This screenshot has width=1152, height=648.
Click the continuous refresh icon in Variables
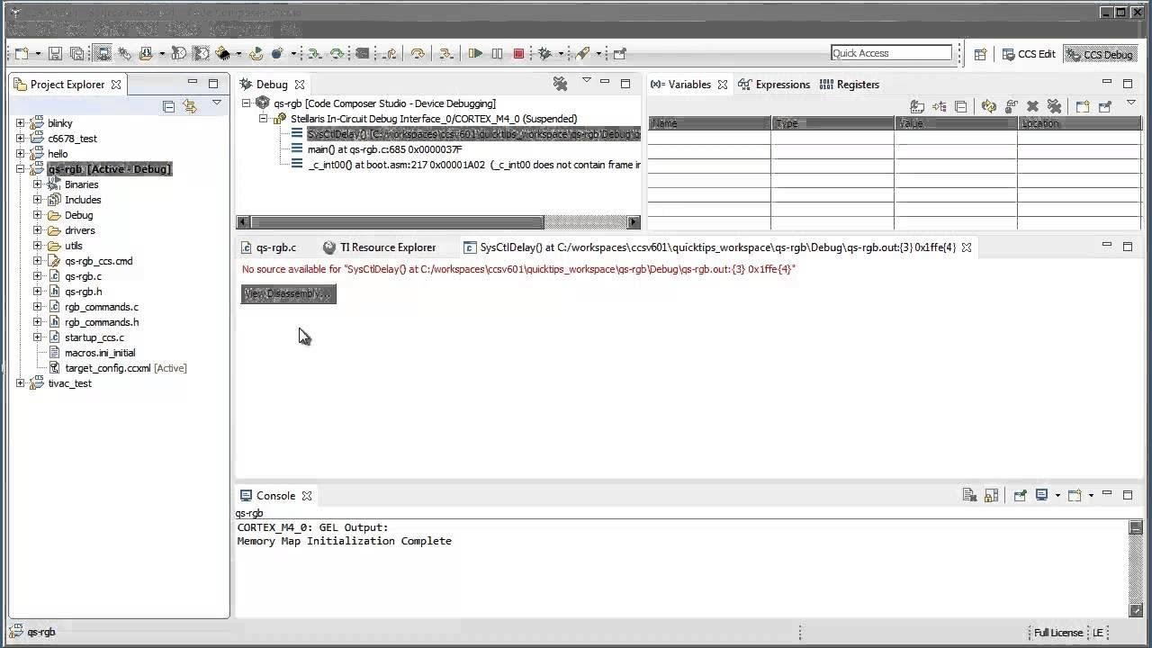click(x=989, y=106)
